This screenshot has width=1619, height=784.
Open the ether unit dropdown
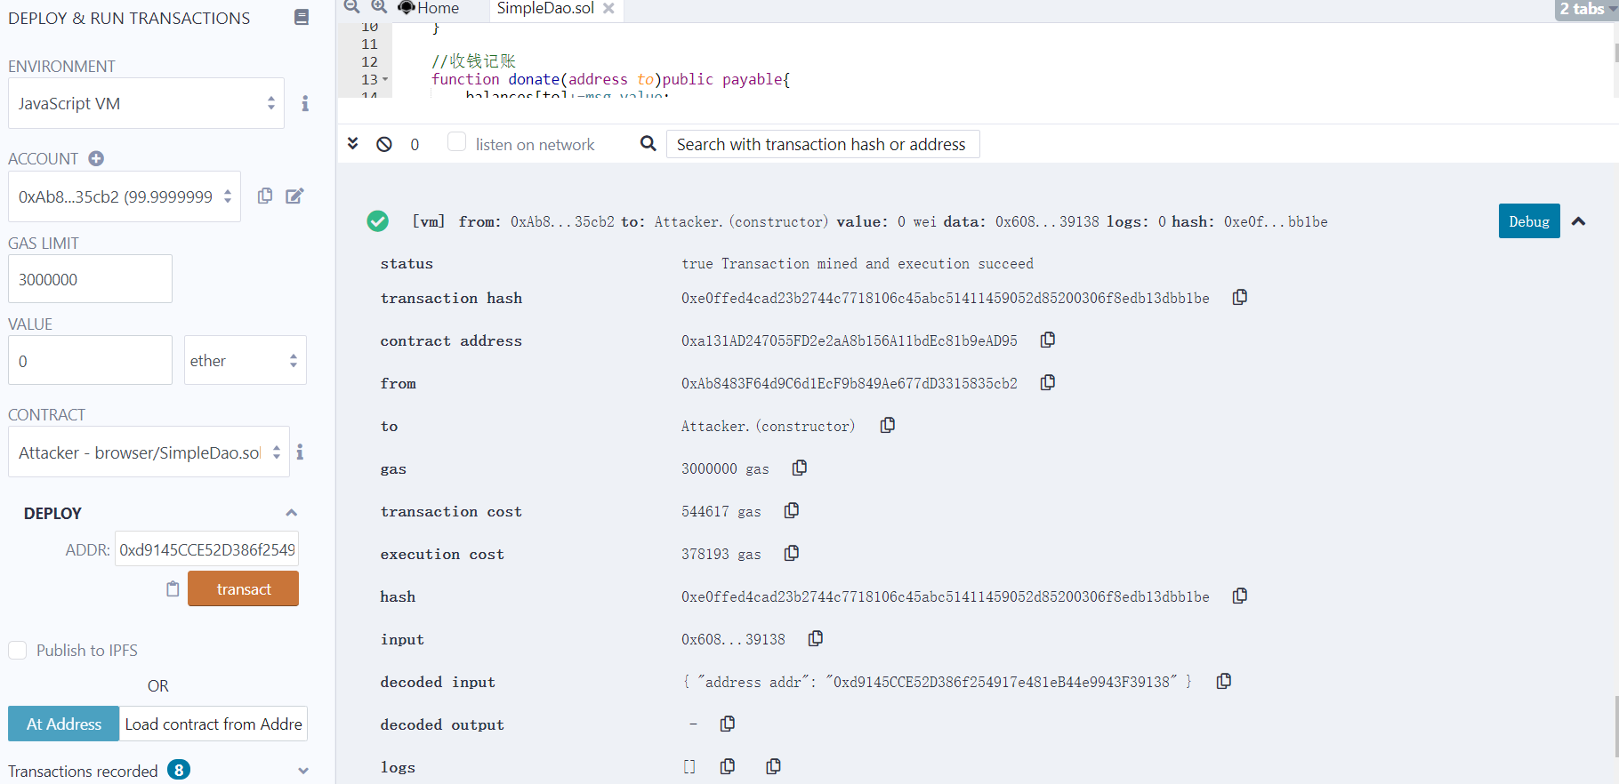coord(245,360)
